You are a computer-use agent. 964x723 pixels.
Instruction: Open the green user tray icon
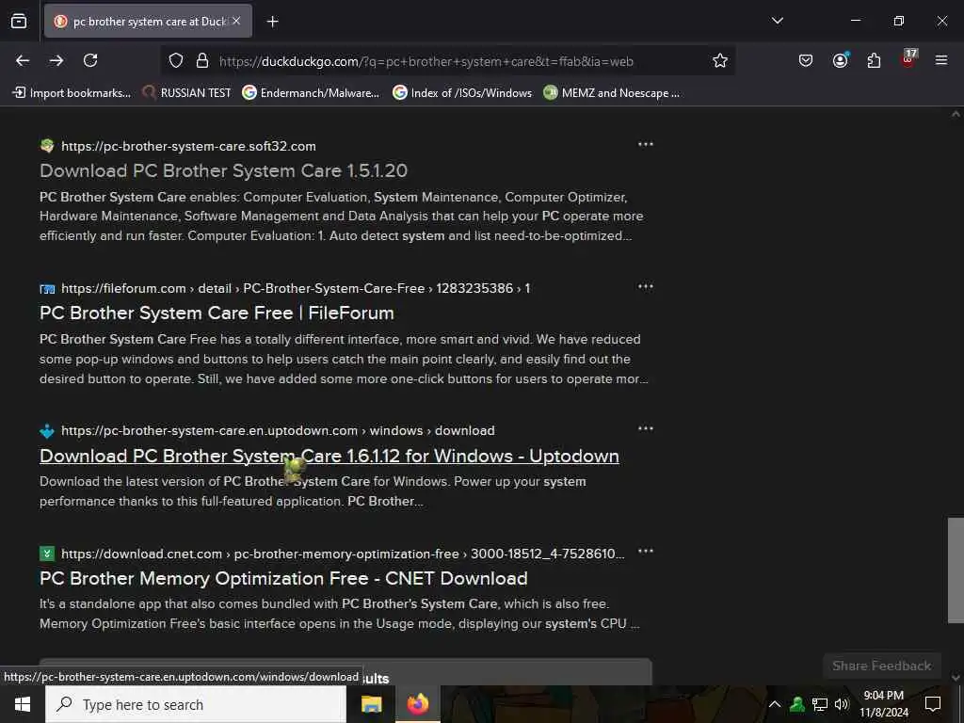coord(797,704)
